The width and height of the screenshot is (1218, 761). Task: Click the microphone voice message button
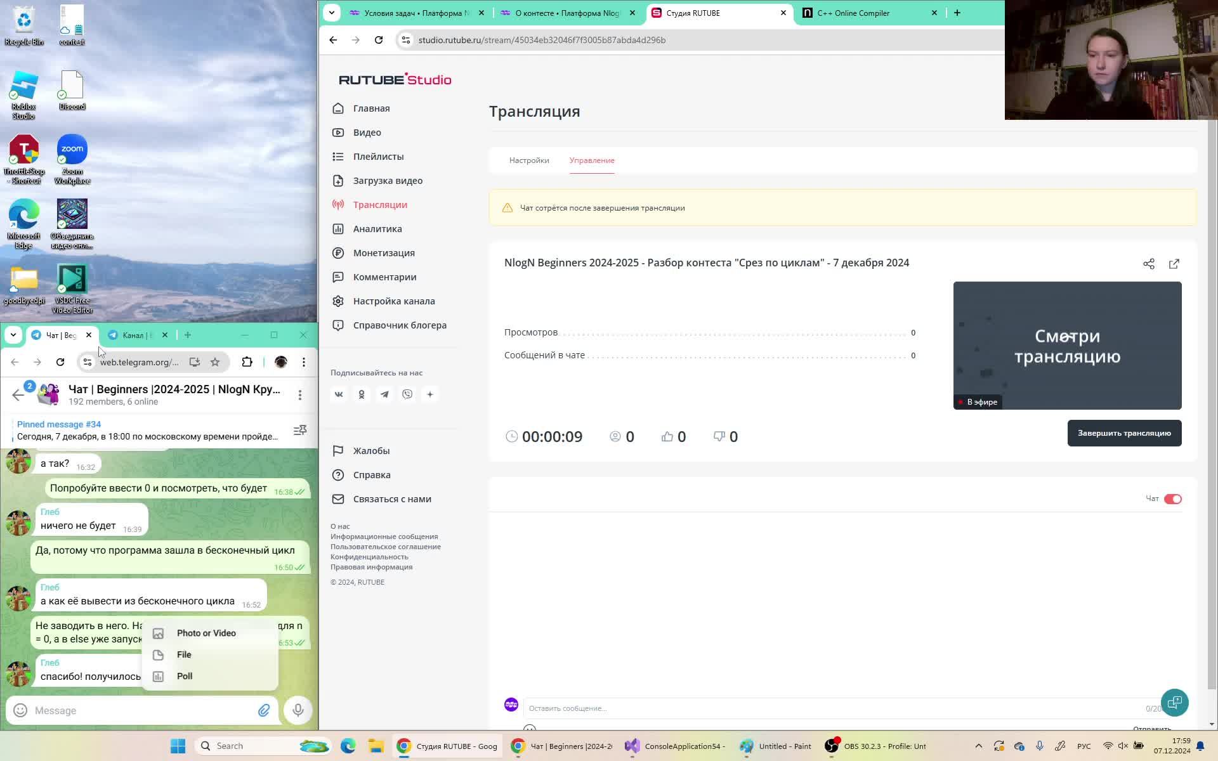298,710
